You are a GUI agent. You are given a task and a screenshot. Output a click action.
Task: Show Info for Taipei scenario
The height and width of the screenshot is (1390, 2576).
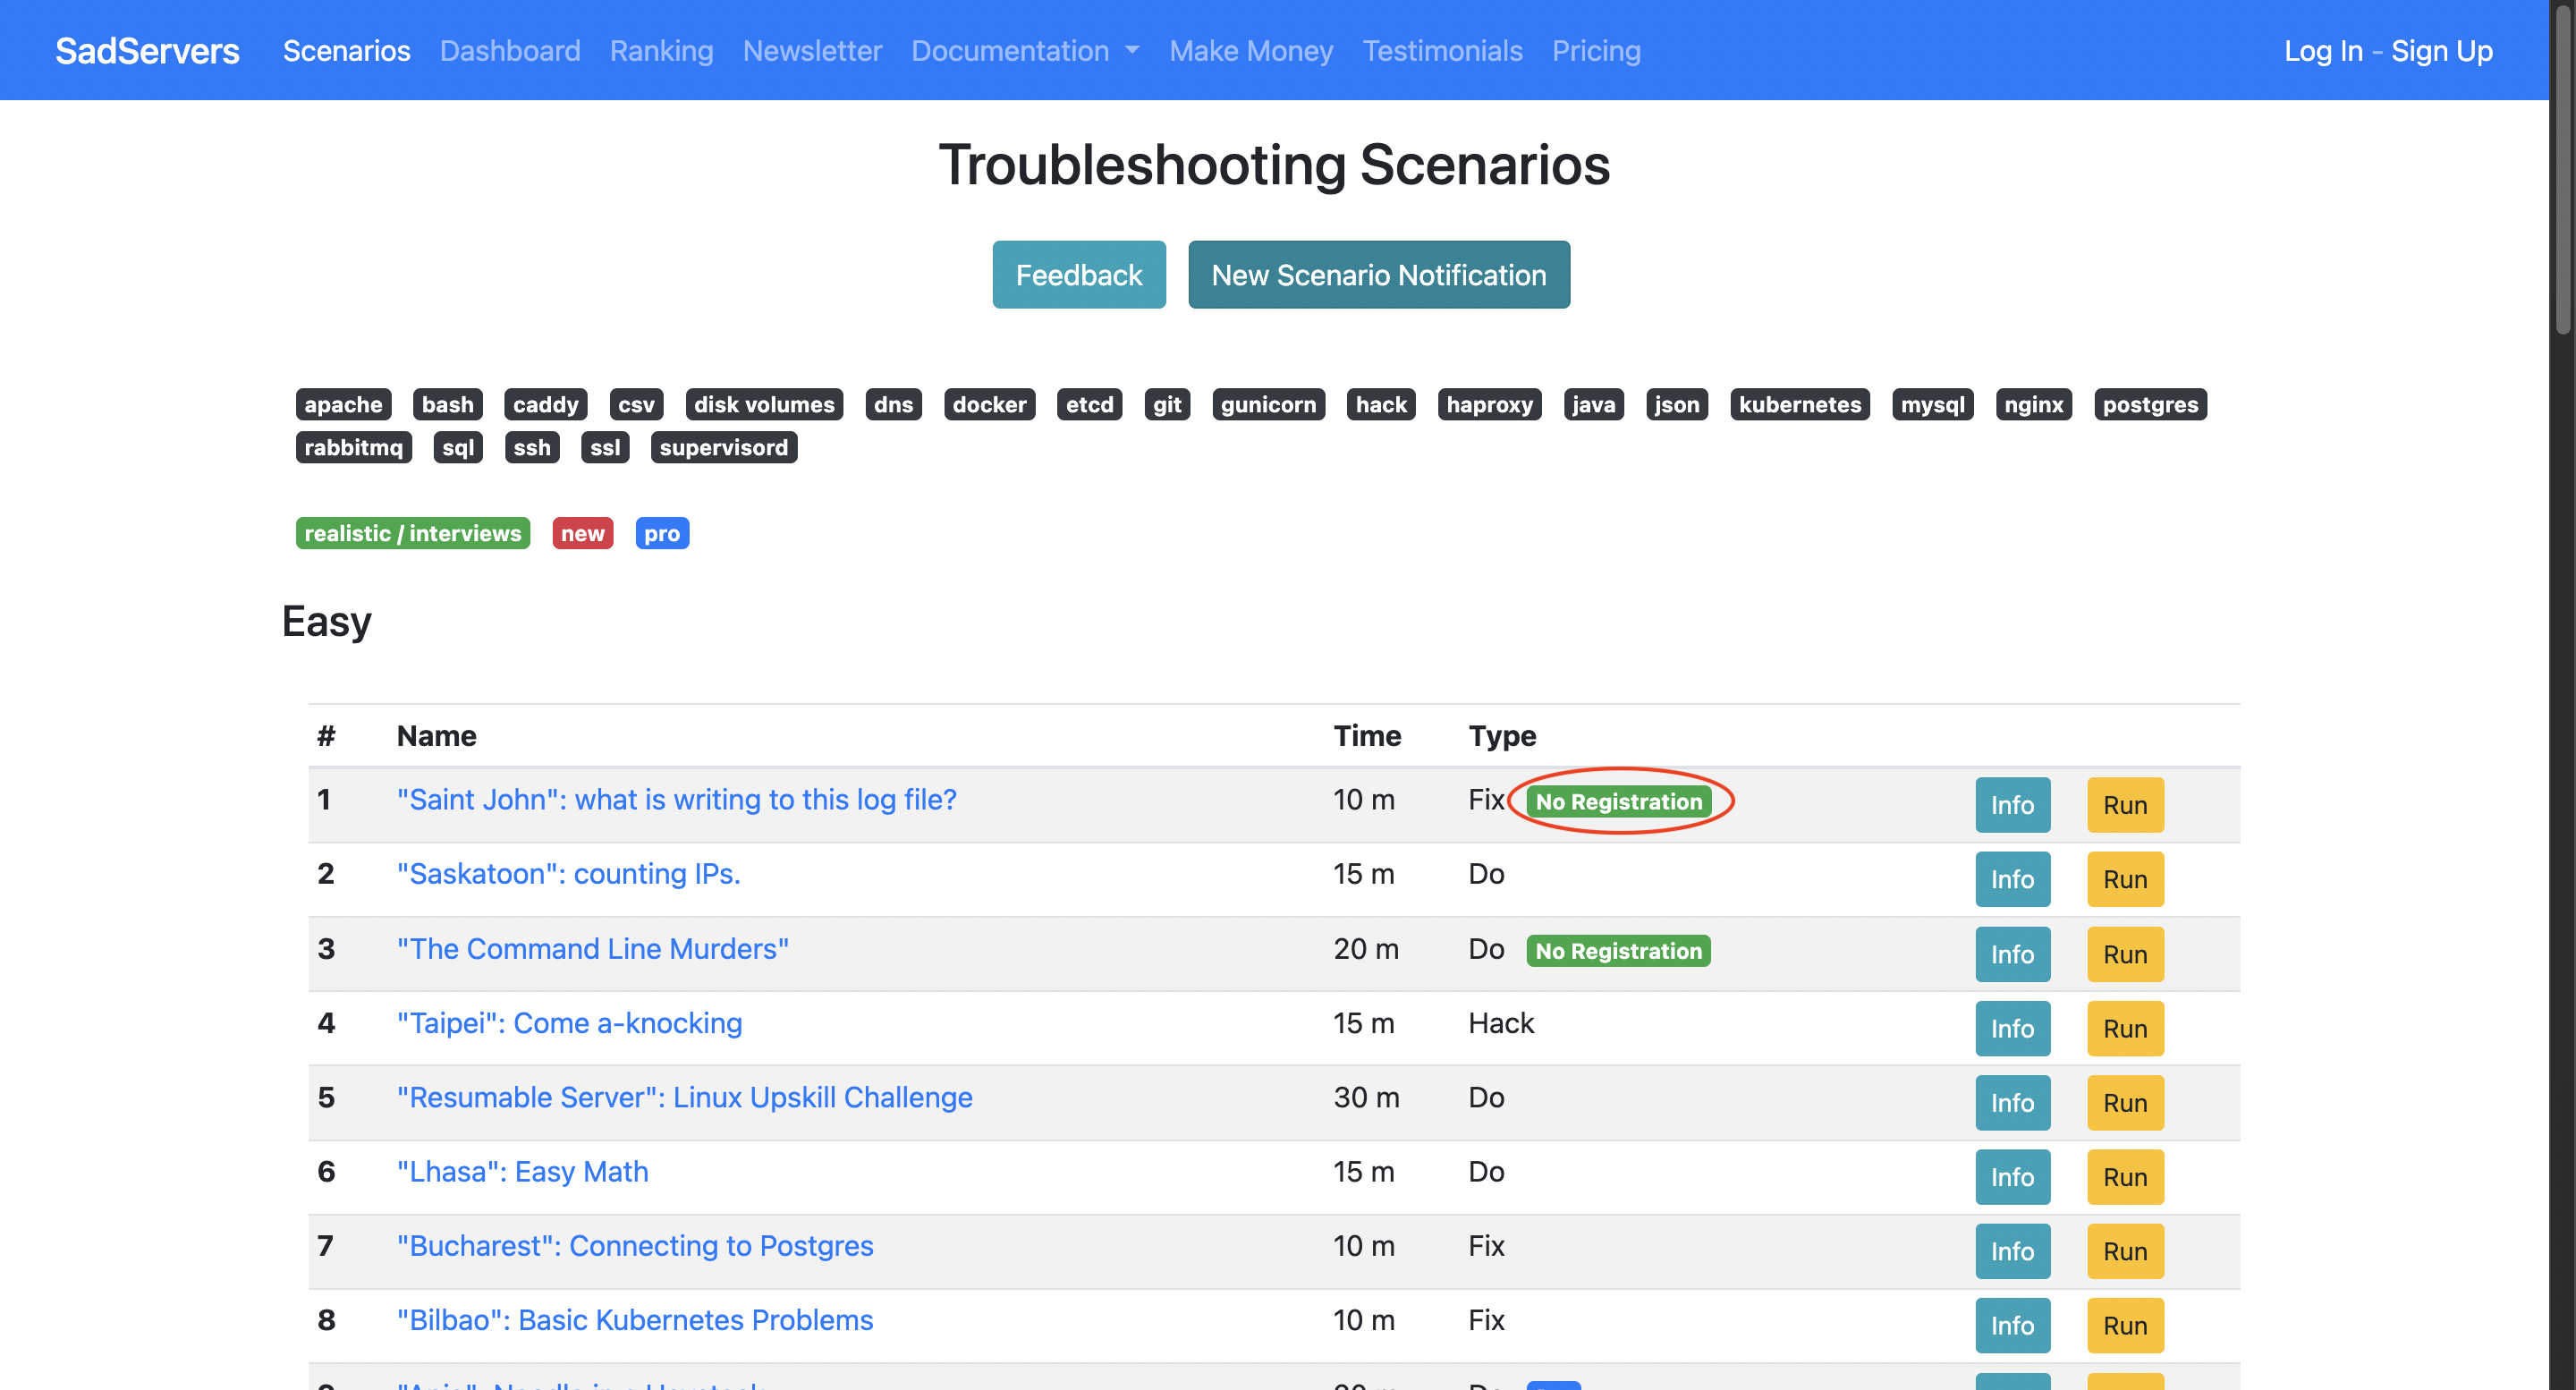(2011, 1029)
